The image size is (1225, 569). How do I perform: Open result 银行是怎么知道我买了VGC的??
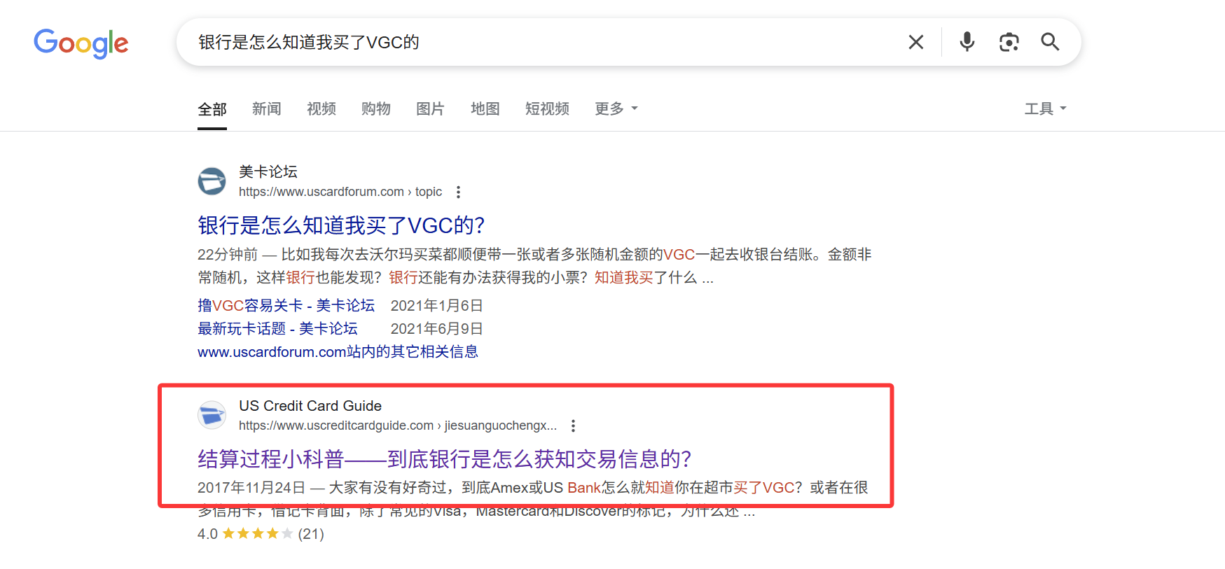click(341, 225)
